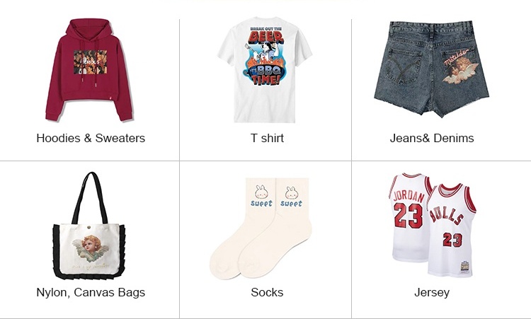Image resolution: width=531 pixels, height=319 pixels.
Task: Tap the cherub print on denim pocket
Action: point(459,66)
